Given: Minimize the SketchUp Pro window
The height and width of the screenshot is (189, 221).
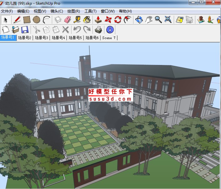Looking at the screenshot, I should (x=193, y=2).
